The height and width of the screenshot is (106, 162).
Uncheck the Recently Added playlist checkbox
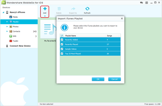[x=62, y=40]
